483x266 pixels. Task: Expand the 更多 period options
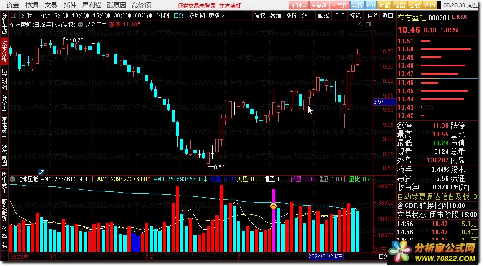point(216,15)
